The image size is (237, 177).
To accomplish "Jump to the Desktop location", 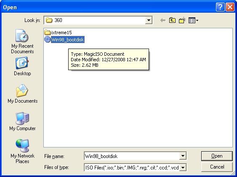I will coord(22,66).
